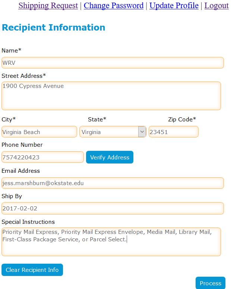231x289 pixels.
Task: Submit the form with Process button
Action: click(x=211, y=283)
